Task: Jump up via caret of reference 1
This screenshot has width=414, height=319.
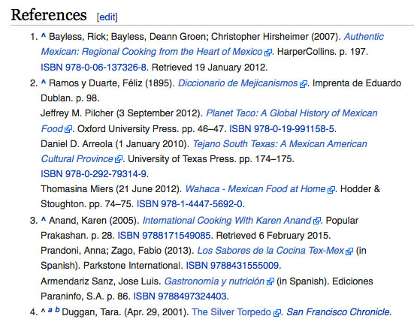Action: click(44, 35)
